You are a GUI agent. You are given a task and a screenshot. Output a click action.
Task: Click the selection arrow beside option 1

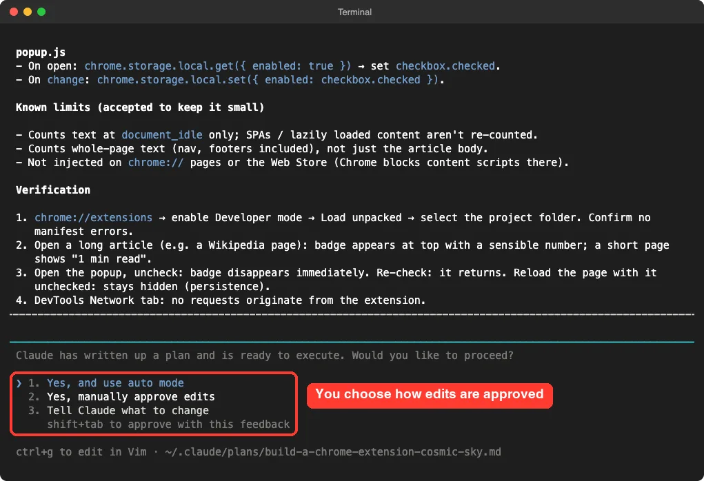(x=19, y=382)
